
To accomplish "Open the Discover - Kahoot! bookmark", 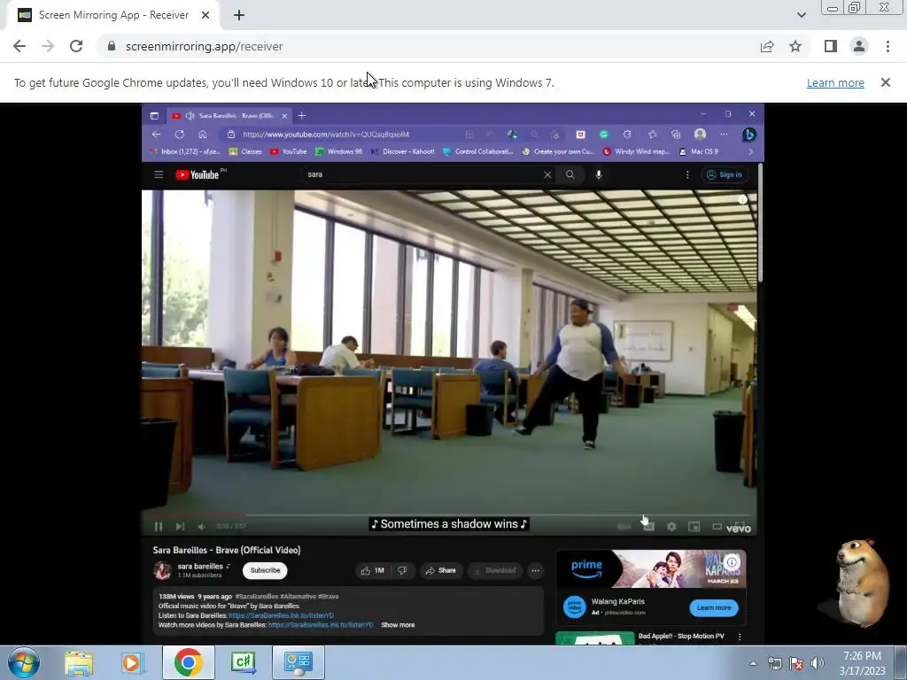I will (x=402, y=151).
